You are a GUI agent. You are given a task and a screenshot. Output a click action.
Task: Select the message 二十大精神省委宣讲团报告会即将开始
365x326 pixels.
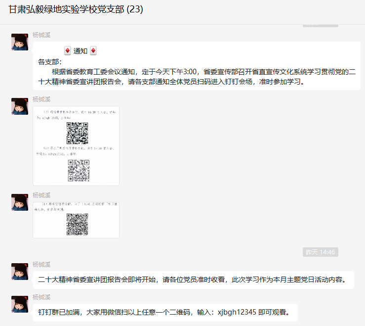pyautogui.click(x=194, y=279)
